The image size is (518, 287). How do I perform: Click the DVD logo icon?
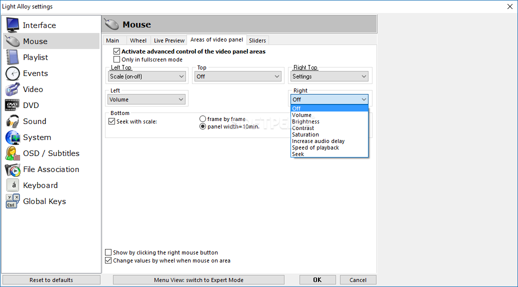click(12, 105)
